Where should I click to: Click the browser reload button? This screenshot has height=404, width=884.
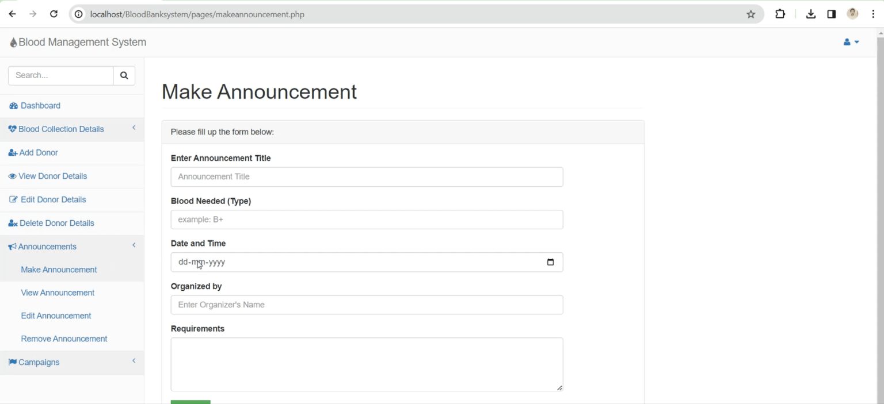click(54, 14)
